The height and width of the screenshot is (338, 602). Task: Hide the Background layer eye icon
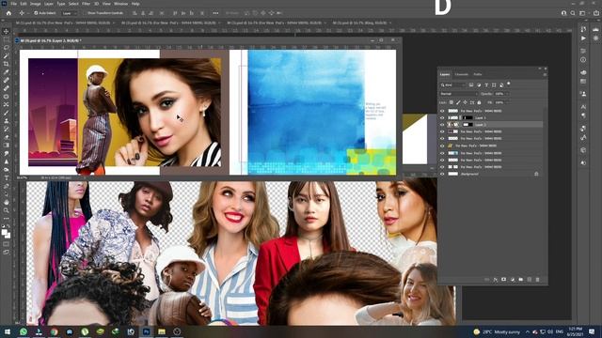click(x=442, y=174)
